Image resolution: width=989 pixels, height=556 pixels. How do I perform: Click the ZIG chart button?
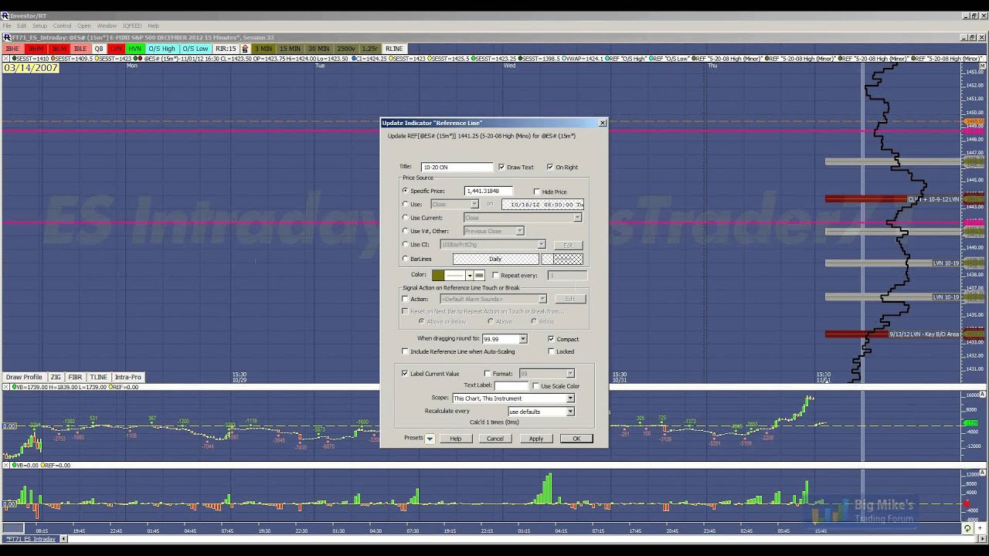click(56, 377)
